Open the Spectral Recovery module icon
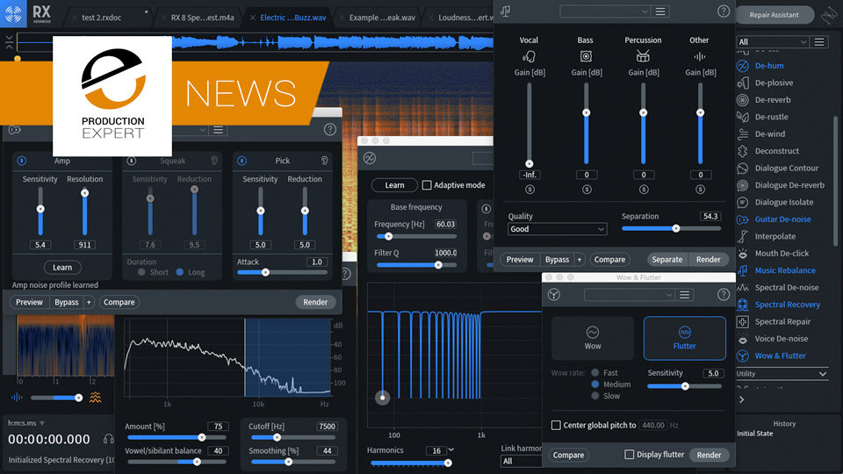 pos(743,305)
